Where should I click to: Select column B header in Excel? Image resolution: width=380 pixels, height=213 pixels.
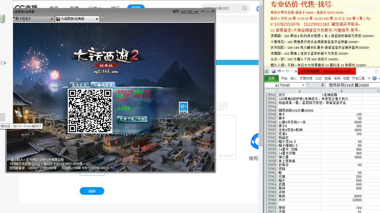pos(342,91)
